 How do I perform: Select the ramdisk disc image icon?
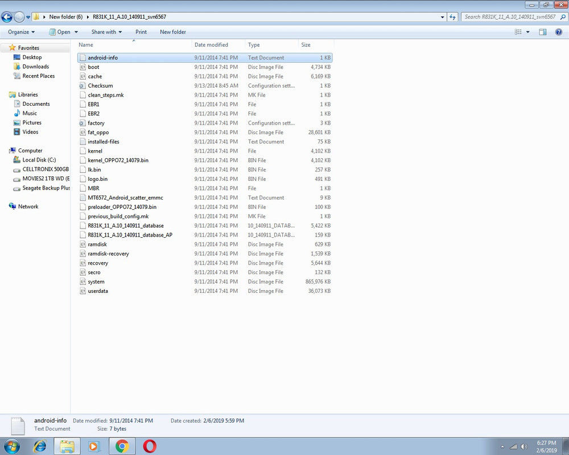(x=83, y=245)
